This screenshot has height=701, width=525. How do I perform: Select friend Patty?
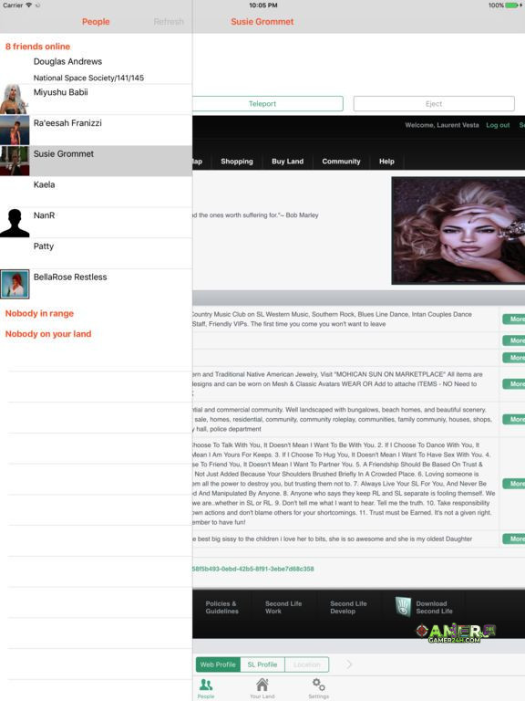click(x=96, y=254)
